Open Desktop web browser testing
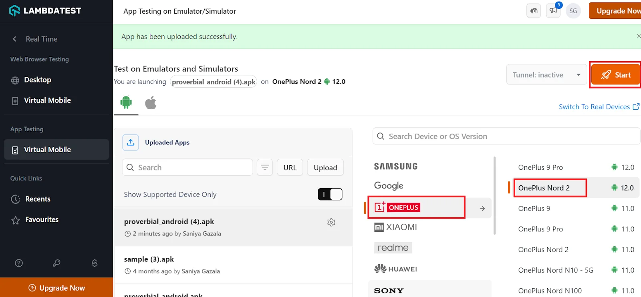The height and width of the screenshot is (297, 641). pos(37,80)
